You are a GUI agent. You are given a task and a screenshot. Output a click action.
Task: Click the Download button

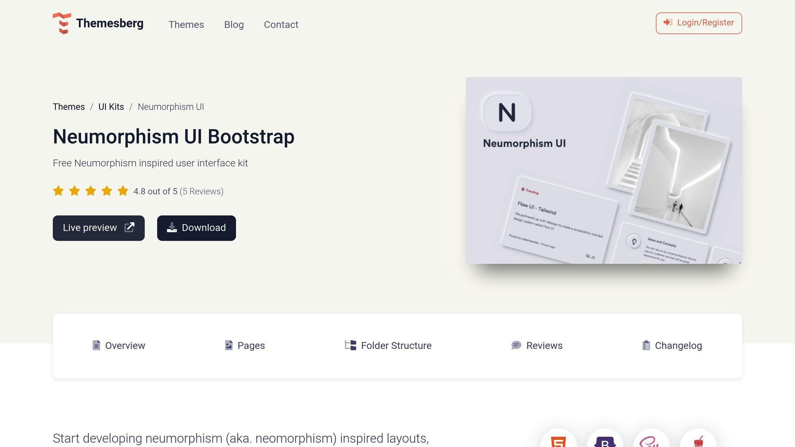click(196, 228)
